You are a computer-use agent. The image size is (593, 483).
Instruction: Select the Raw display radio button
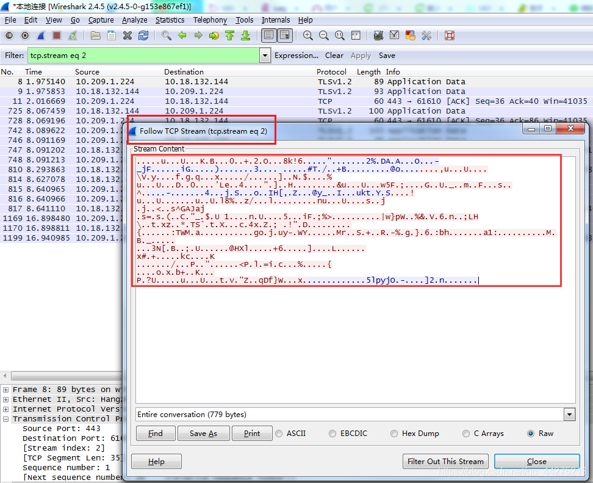coord(531,434)
